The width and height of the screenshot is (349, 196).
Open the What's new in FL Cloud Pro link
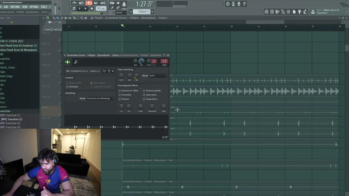(x=331, y=11)
